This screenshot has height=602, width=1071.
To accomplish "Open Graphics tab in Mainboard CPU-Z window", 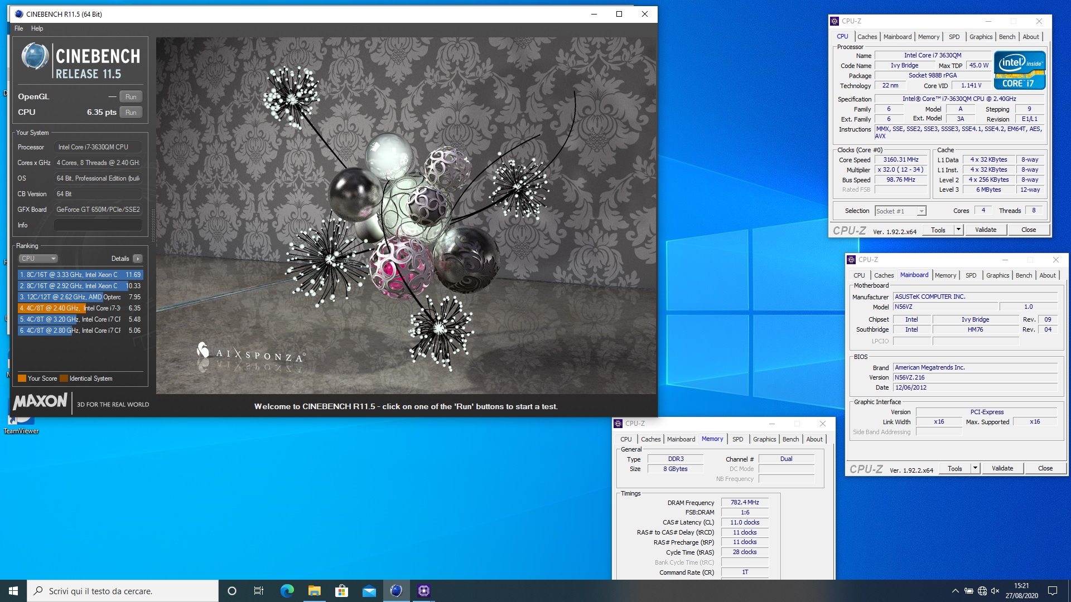I will coord(997,275).
